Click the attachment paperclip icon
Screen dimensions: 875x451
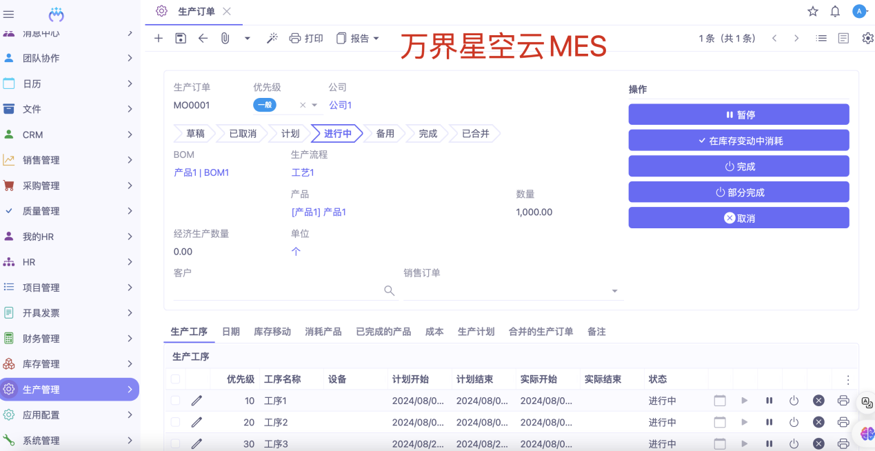225,38
